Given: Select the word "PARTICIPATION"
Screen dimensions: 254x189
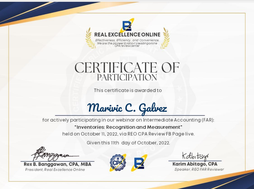Looking at the screenshot, I should (127, 77).
